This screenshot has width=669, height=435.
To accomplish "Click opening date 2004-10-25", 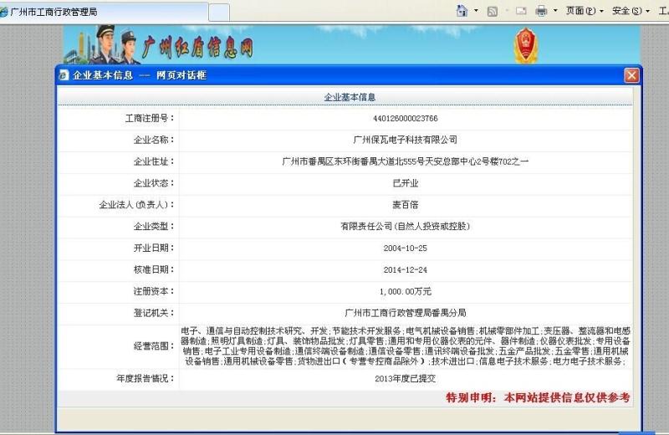I will coord(406,248).
